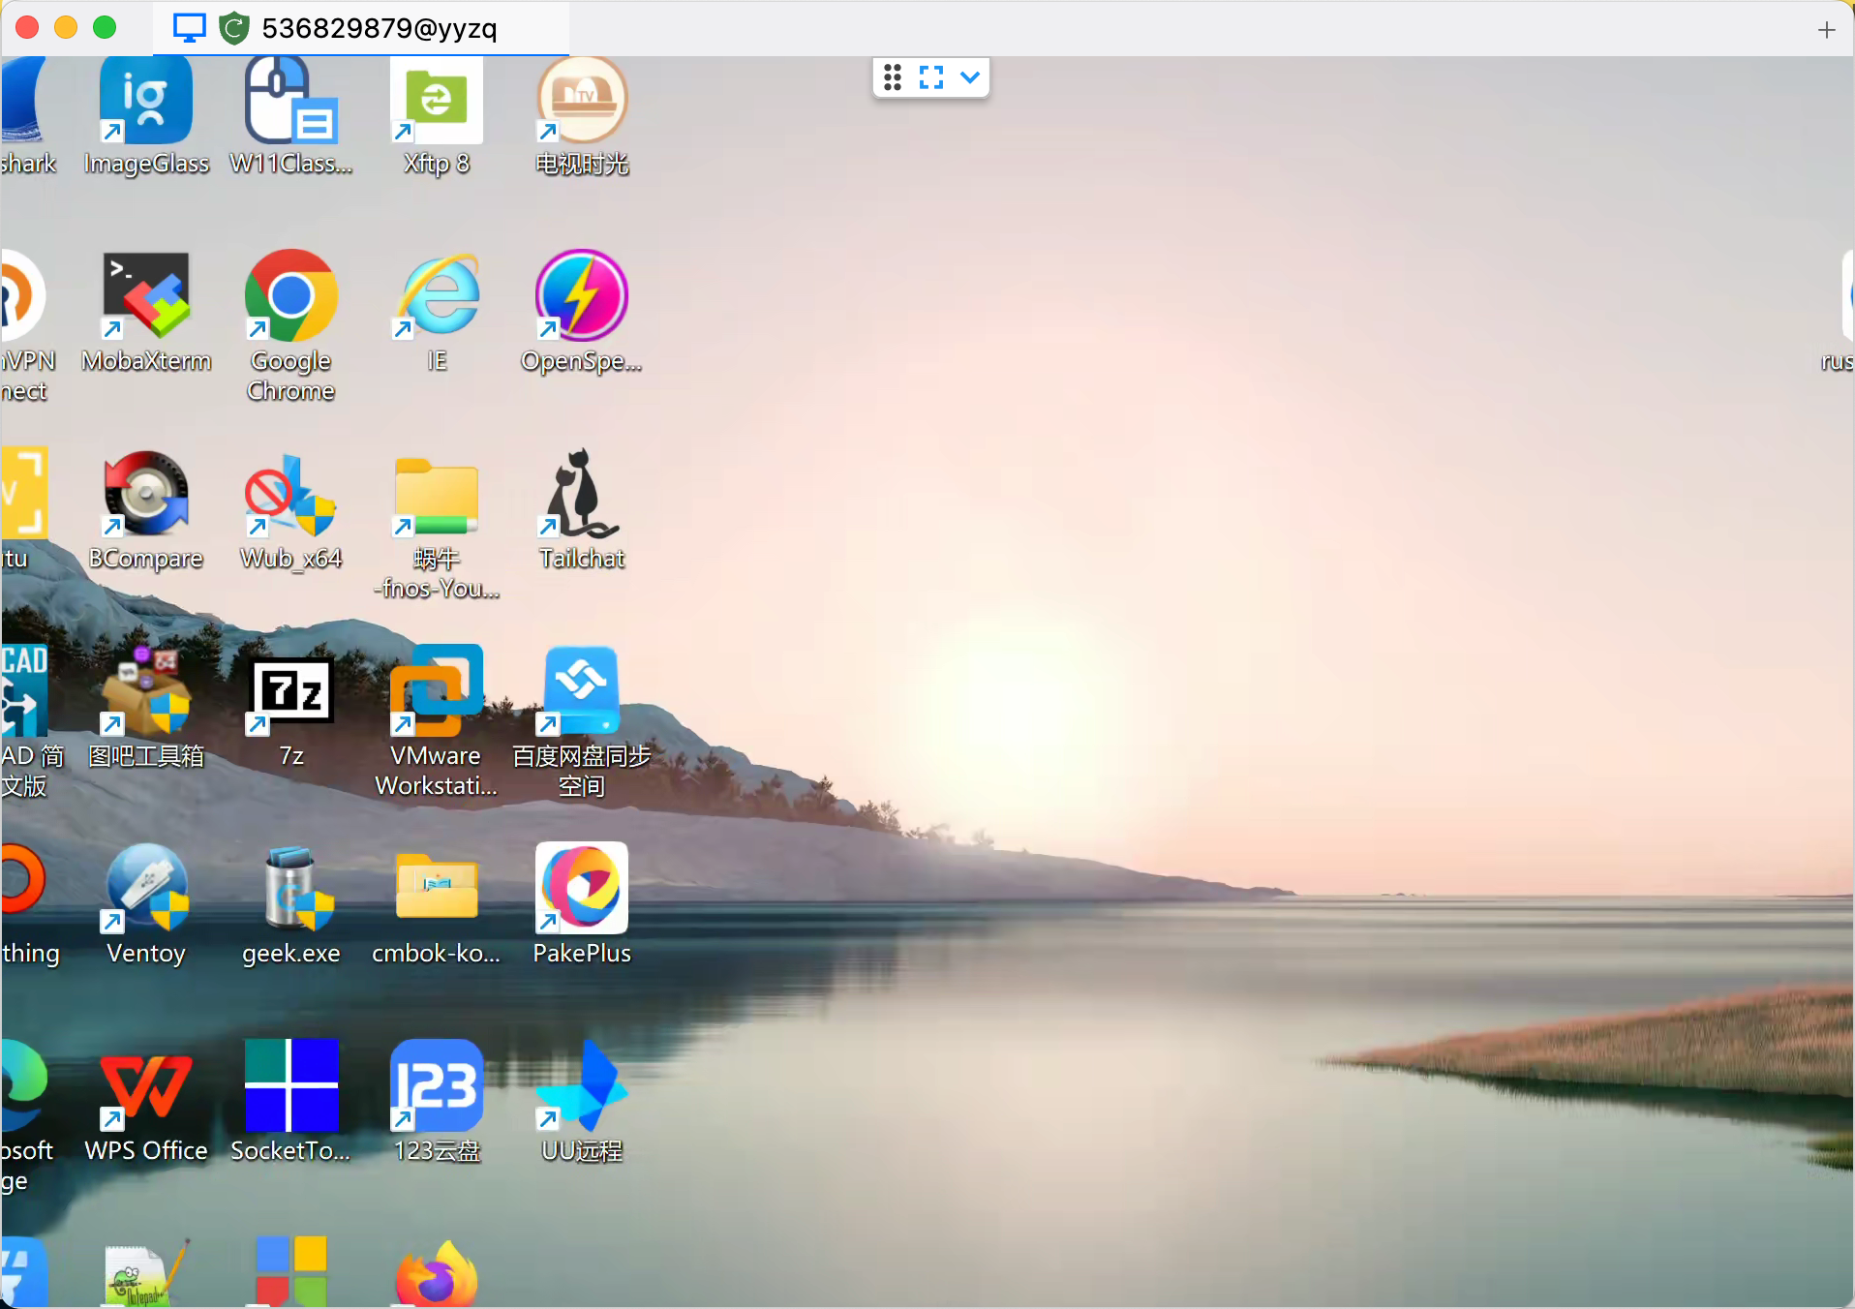The image size is (1855, 1309).
Task: Select the Google Chrome desktop icon
Action: 290,297
